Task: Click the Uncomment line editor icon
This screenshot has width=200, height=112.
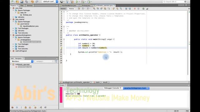Action: (x=147, y=9)
